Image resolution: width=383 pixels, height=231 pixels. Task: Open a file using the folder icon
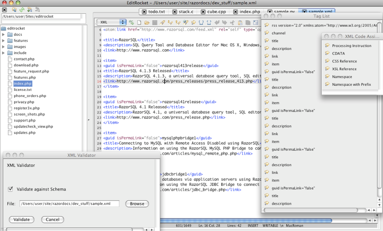click(147, 23)
